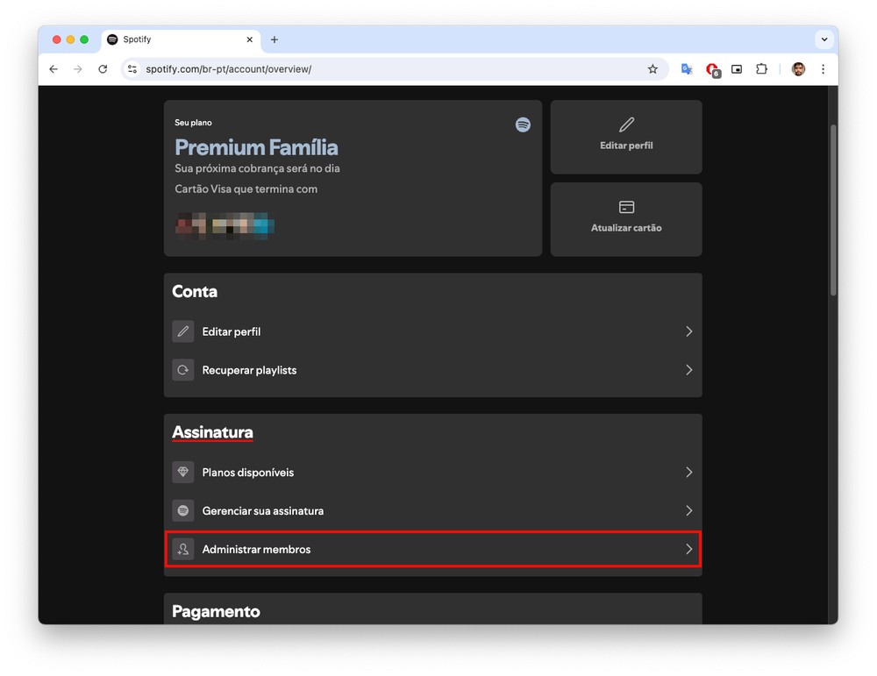This screenshot has width=877, height=676.
Task: Expand Administrar membros row chevron
Action: [x=688, y=550]
